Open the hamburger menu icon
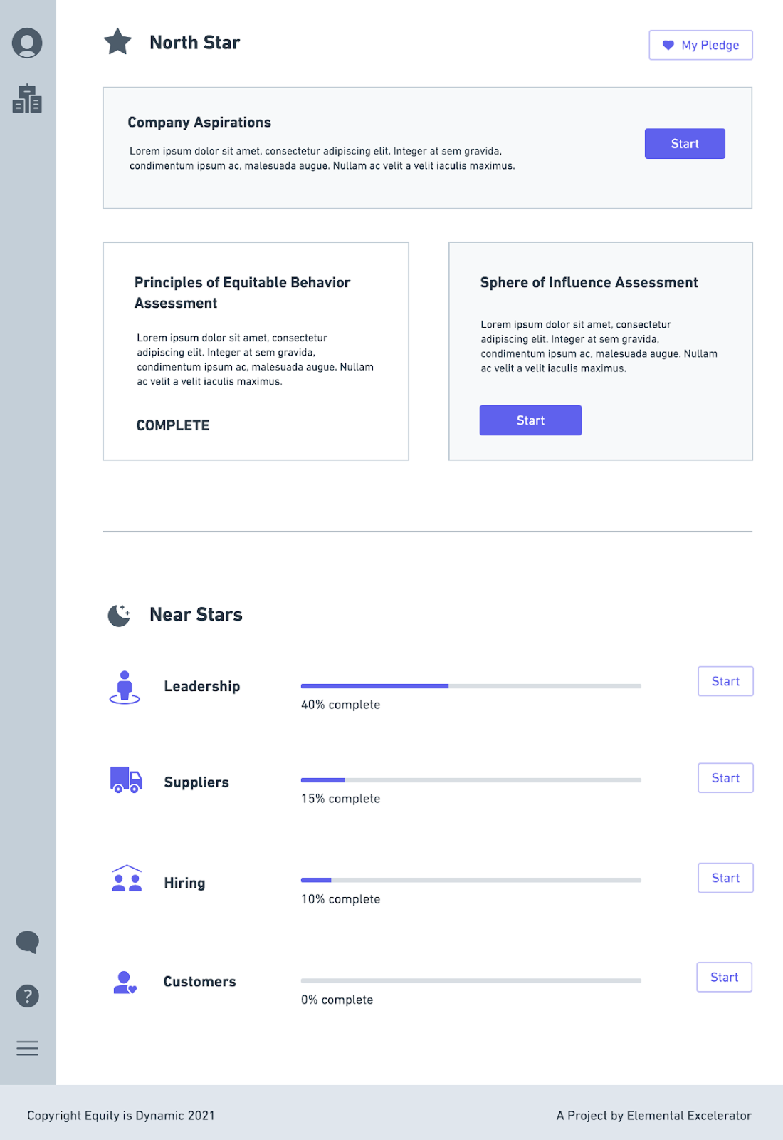 tap(27, 1048)
